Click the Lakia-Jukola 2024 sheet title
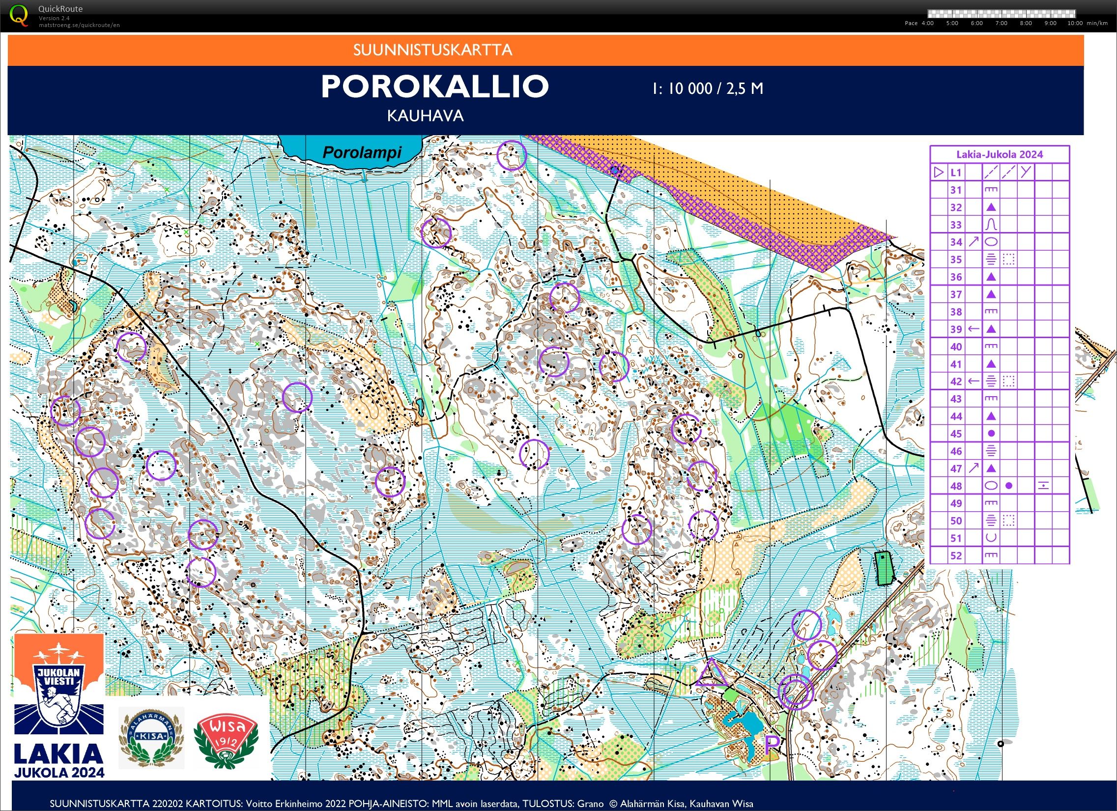 tap(999, 154)
